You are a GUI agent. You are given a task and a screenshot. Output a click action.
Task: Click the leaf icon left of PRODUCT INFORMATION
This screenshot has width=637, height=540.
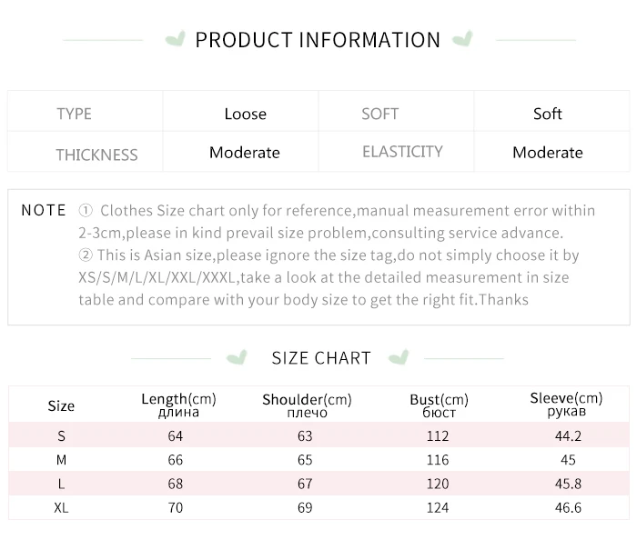coord(176,40)
